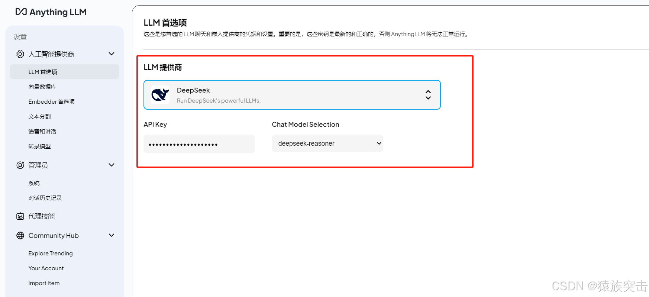The height and width of the screenshot is (297, 649).
Task: Open 文本分割 settings
Action: coord(39,116)
